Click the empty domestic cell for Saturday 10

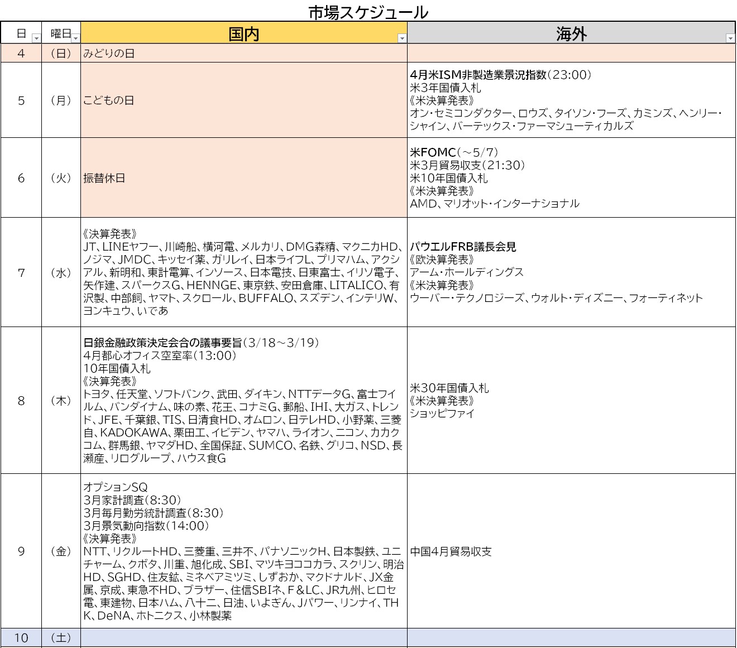pyautogui.click(x=244, y=637)
